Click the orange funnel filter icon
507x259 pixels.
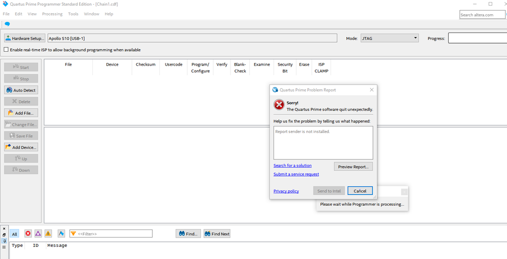(x=74, y=234)
